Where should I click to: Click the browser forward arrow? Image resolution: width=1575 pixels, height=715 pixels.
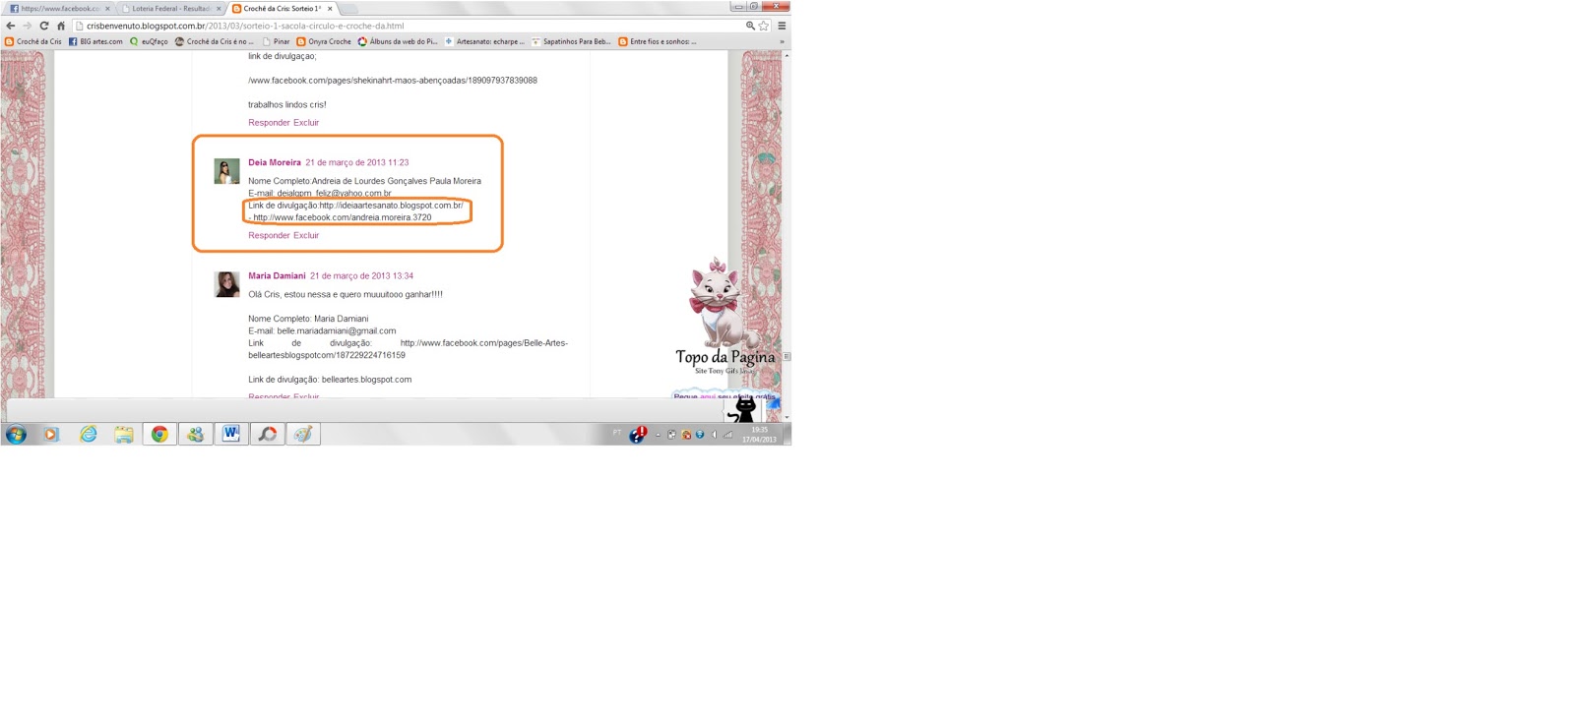[28, 26]
